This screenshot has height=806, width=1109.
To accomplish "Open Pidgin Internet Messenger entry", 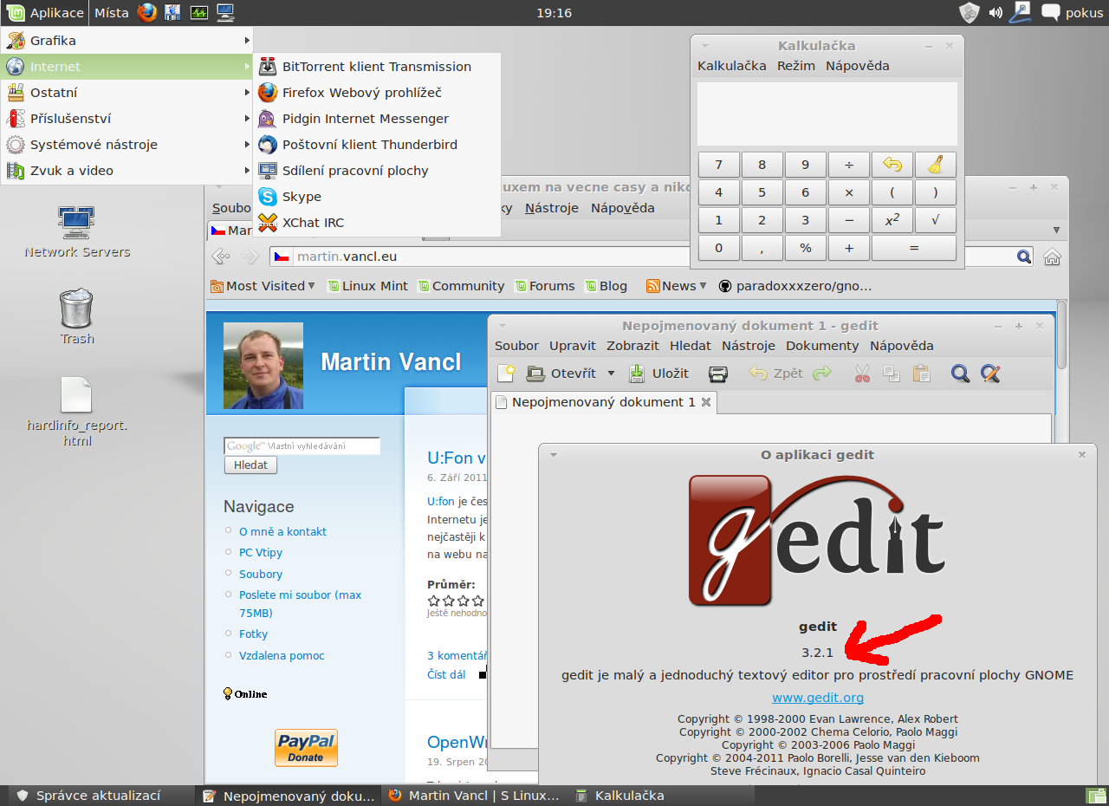I will [377, 119].
